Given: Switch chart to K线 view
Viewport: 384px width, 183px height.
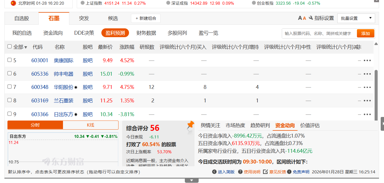Looking at the screenshot, I should [91, 125].
